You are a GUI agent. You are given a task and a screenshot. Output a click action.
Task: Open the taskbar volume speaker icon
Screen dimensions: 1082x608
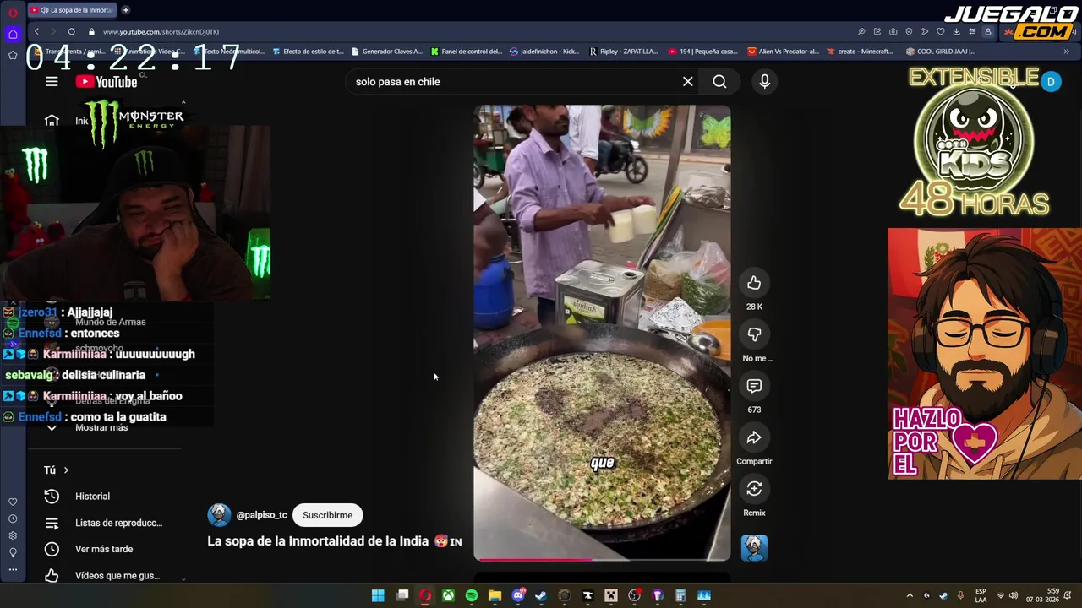1014,595
